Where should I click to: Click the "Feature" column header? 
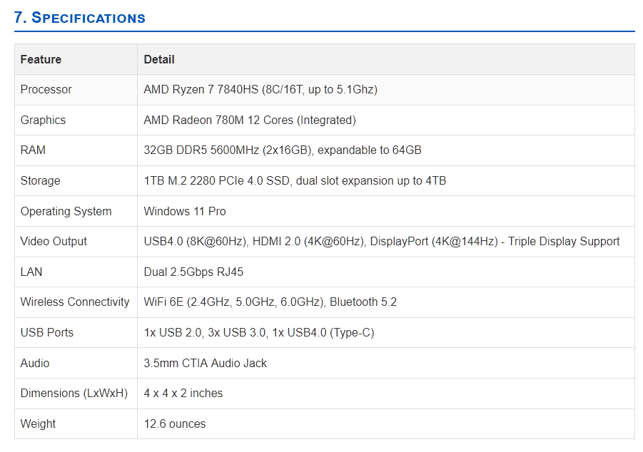point(41,59)
